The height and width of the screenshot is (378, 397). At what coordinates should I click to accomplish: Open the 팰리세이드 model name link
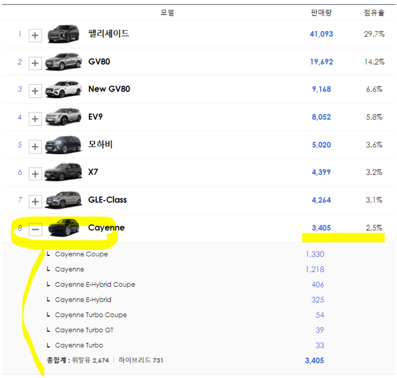pyautogui.click(x=108, y=33)
